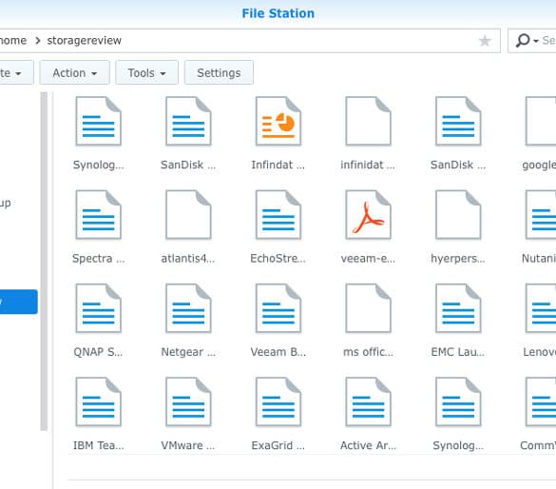Image resolution: width=556 pixels, height=489 pixels.
Task: Select the hyerpers... blank file
Action: point(458,215)
